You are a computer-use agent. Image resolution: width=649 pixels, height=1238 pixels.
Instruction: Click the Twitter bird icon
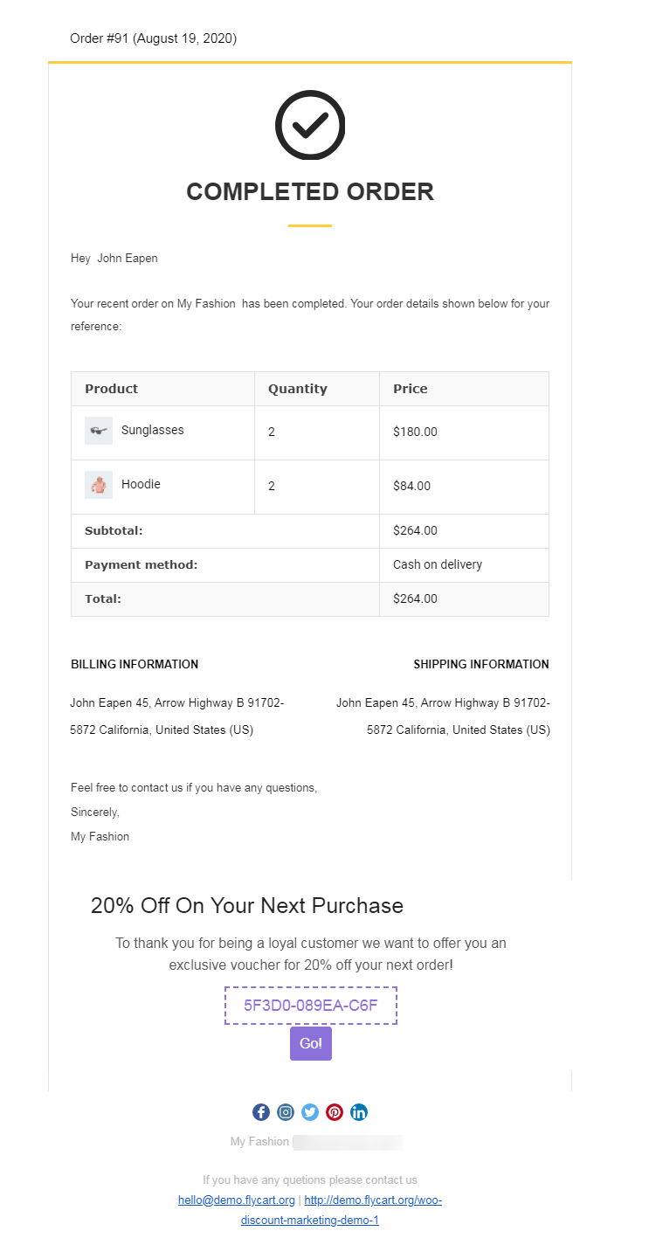310,1112
